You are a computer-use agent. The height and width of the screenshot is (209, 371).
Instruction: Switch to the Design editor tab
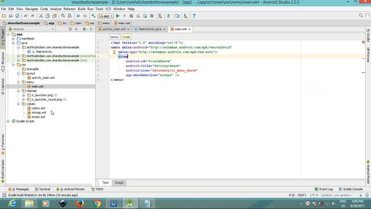click(119, 183)
